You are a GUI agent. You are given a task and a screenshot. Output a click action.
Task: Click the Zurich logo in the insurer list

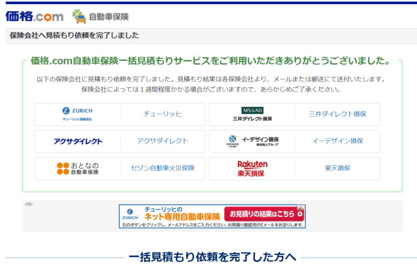pyautogui.click(x=77, y=114)
